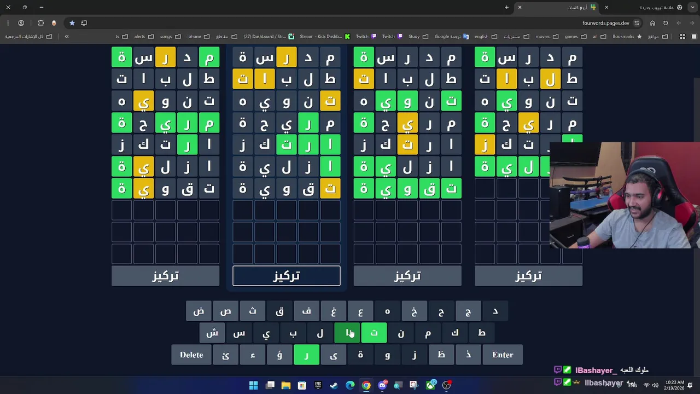The width and height of the screenshot is (700, 394).
Task: Open the browser profile avatar icon
Action: [21, 23]
